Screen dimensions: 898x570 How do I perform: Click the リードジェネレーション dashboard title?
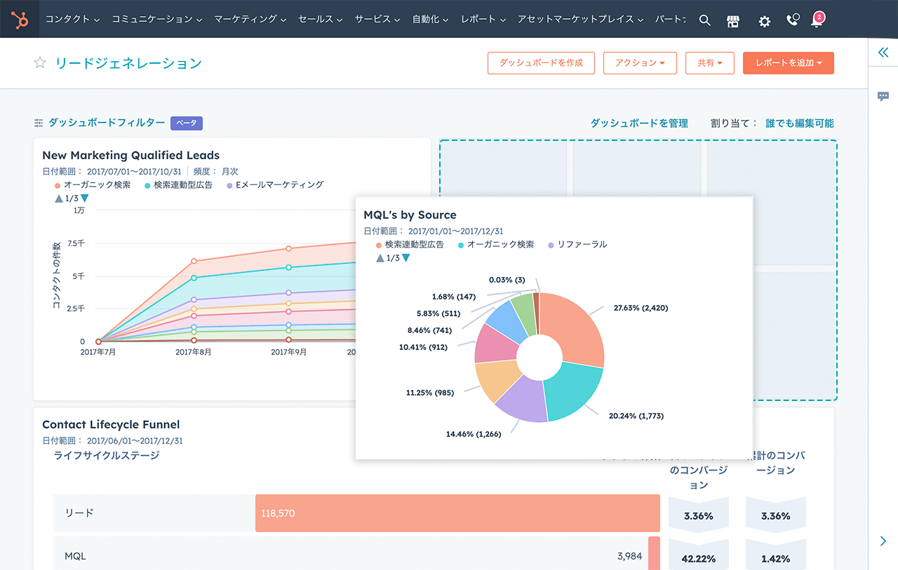click(x=128, y=63)
